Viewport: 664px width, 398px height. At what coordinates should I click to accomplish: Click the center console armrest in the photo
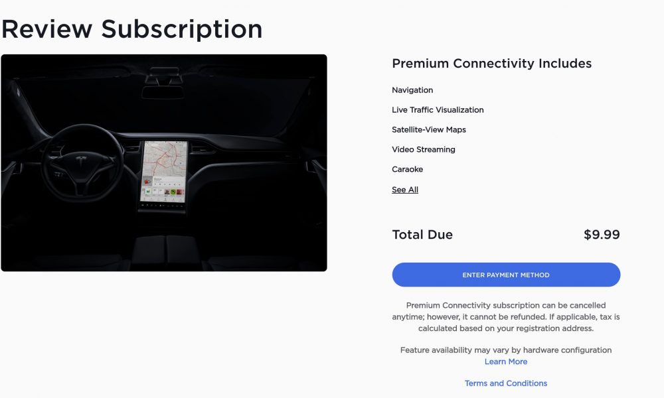pos(165,249)
